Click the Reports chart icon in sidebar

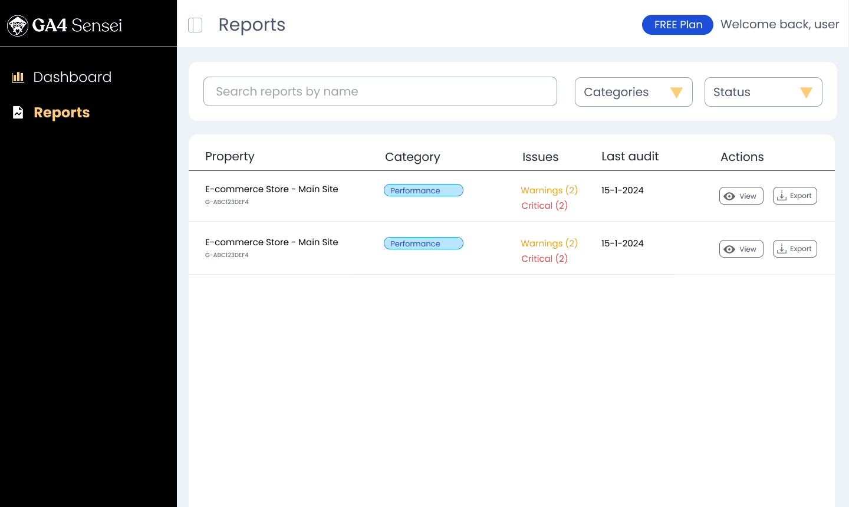pyautogui.click(x=18, y=112)
